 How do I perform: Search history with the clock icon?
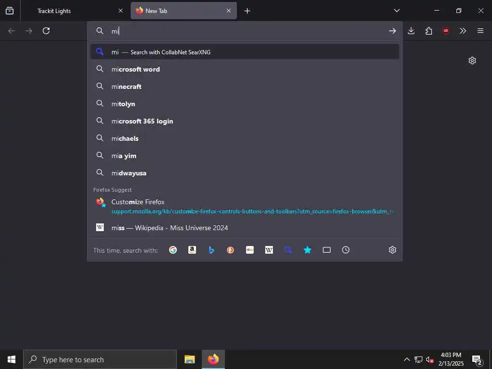pyautogui.click(x=346, y=250)
